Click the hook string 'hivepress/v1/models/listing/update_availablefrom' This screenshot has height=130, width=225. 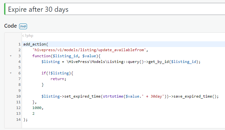click(89, 50)
